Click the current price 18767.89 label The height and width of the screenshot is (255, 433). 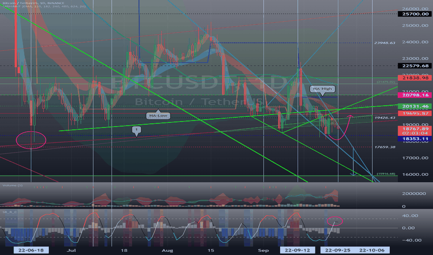[414, 128]
